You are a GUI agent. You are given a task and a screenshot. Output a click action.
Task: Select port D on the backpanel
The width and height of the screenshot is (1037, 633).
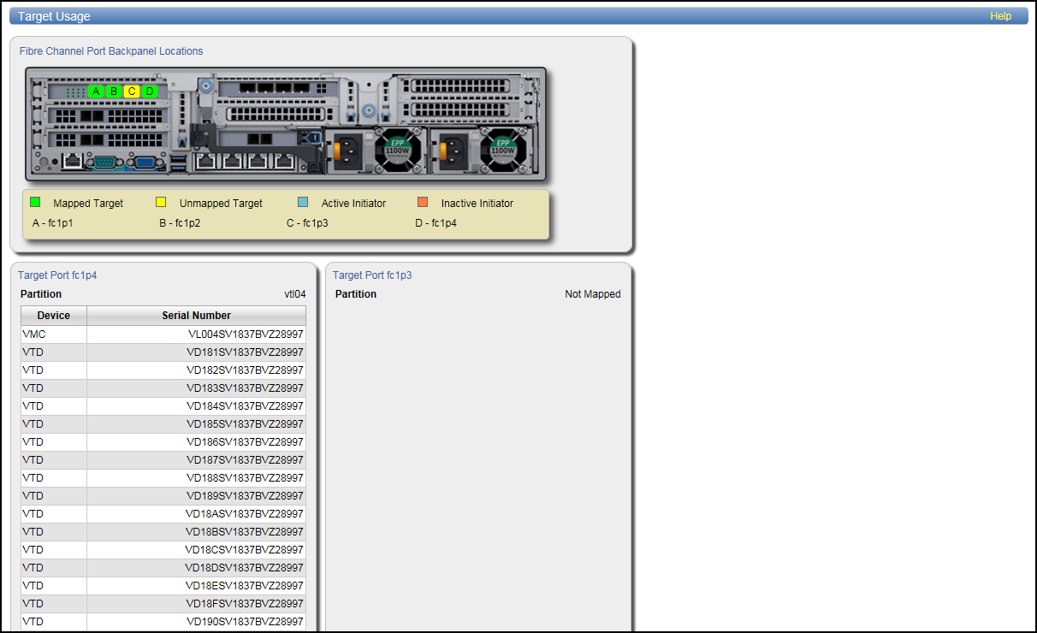point(150,92)
